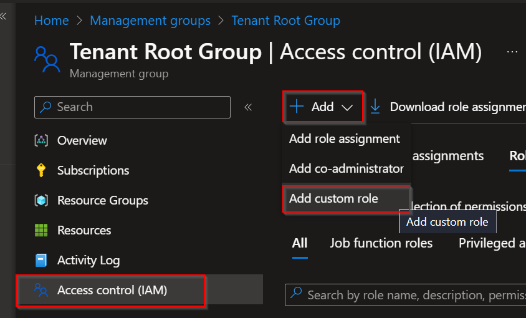
Task: Click the Resources green grid icon
Action: 41,230
